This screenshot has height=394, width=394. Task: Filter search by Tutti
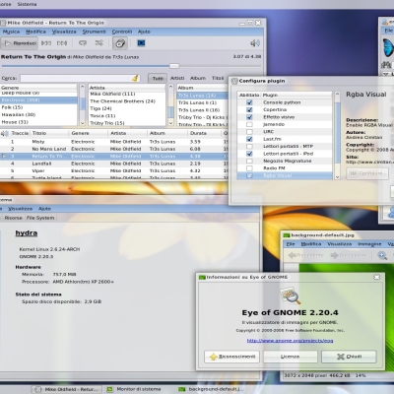[158, 78]
